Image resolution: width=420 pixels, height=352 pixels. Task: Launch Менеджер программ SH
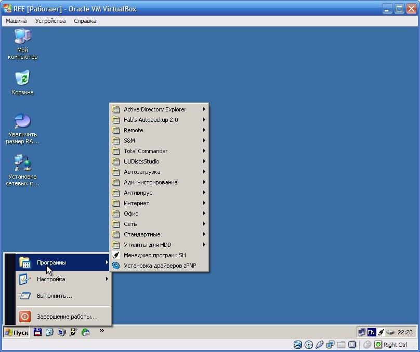coord(159,255)
